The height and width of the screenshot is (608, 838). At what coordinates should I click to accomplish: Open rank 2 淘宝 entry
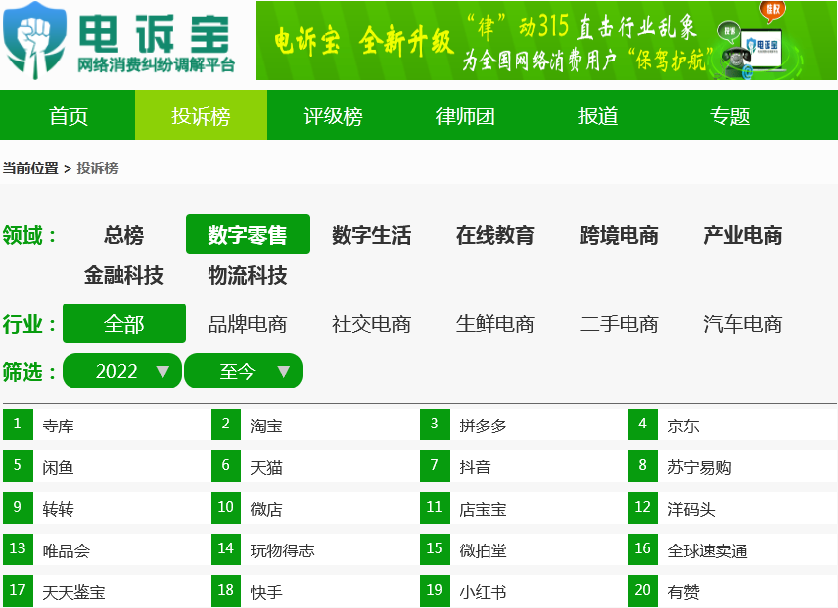tap(314, 425)
